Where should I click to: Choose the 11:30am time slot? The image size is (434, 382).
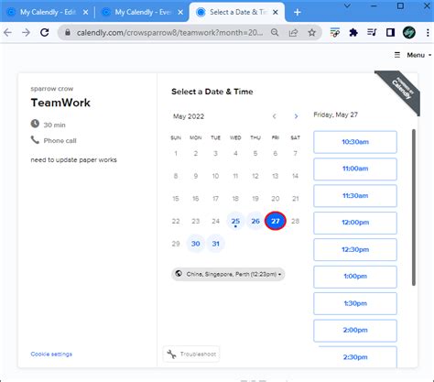point(355,196)
